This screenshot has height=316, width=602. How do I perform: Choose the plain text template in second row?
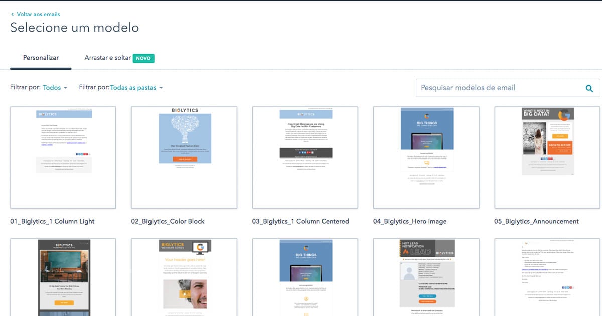tap(547, 277)
